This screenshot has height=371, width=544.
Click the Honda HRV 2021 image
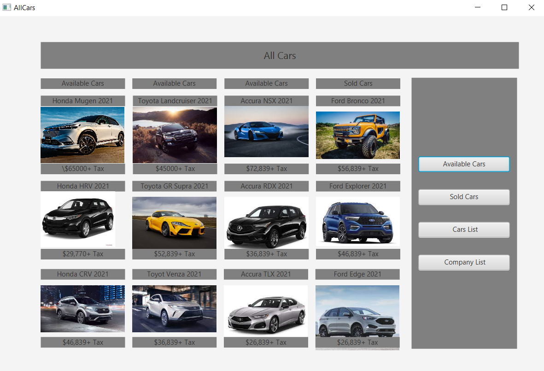pyautogui.click(x=78, y=219)
